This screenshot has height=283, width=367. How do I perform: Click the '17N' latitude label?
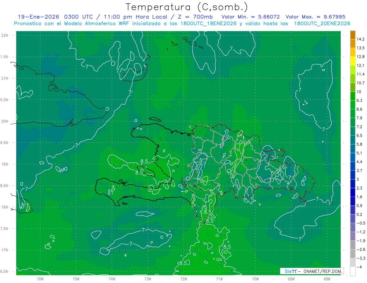point(5,250)
